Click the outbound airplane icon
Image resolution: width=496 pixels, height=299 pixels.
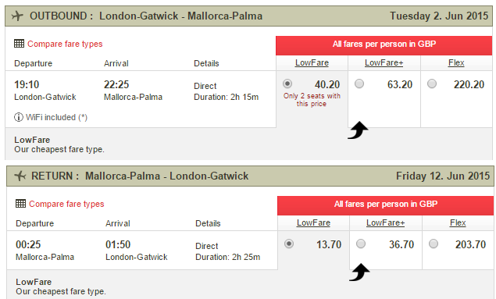click(17, 16)
